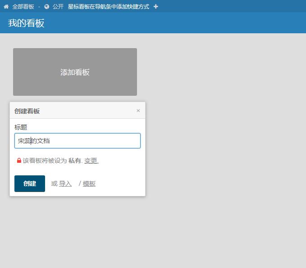Click the home icon in navigation bar
The image size is (306, 268).
coord(6,7)
